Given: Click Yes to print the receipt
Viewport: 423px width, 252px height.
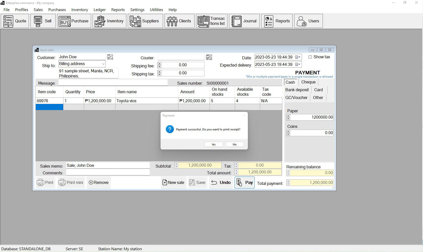Looking at the screenshot, I should pyautogui.click(x=213, y=144).
